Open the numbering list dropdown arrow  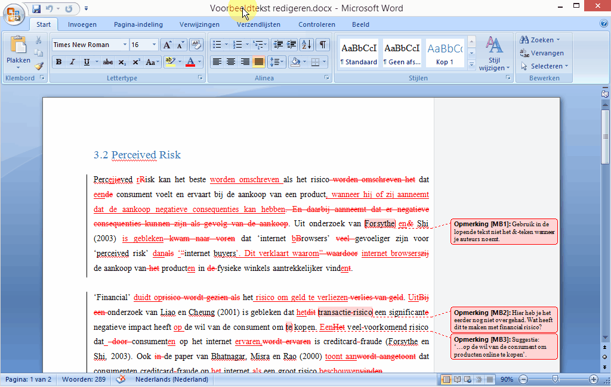247,45
